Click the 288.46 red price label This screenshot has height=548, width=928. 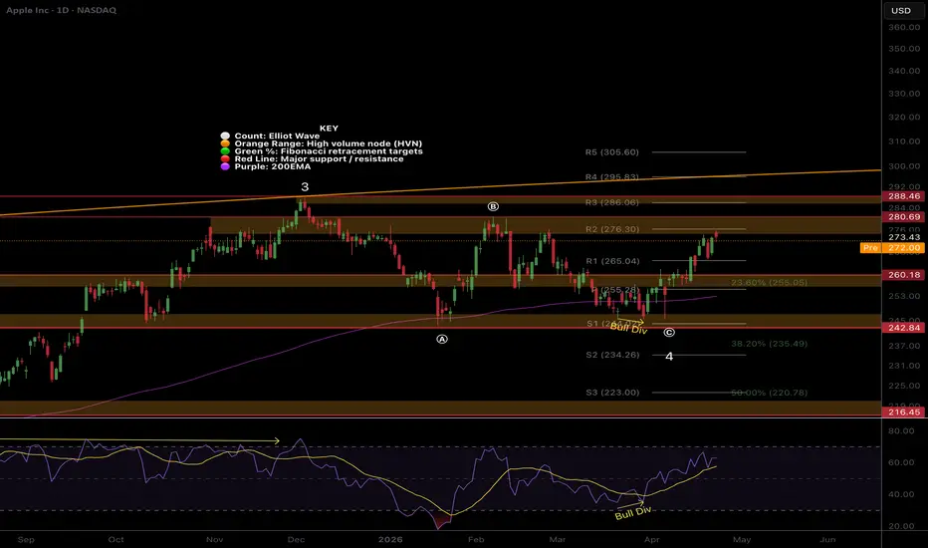(903, 196)
